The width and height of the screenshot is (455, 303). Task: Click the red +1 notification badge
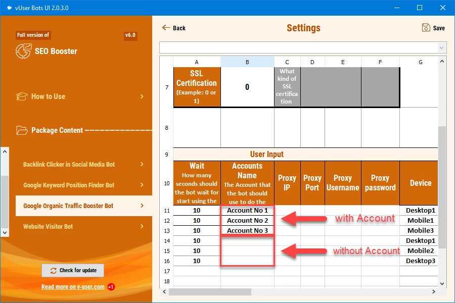tap(111, 287)
